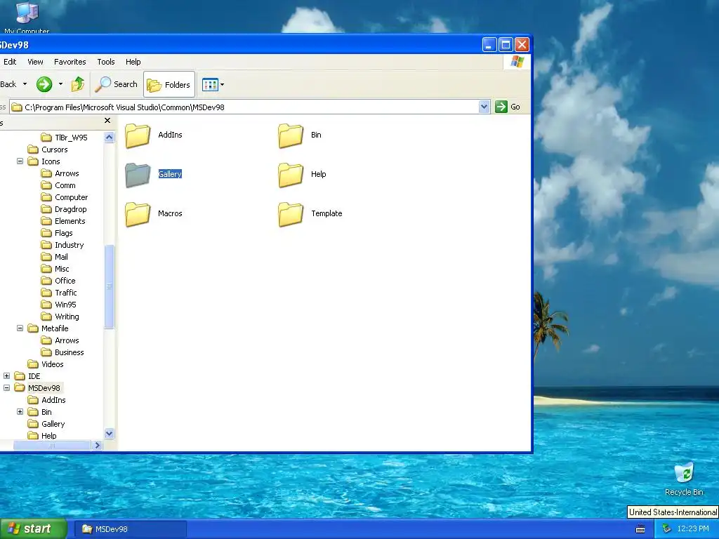Select Gallery folder in tree
This screenshot has width=719, height=539.
pyautogui.click(x=46, y=423)
